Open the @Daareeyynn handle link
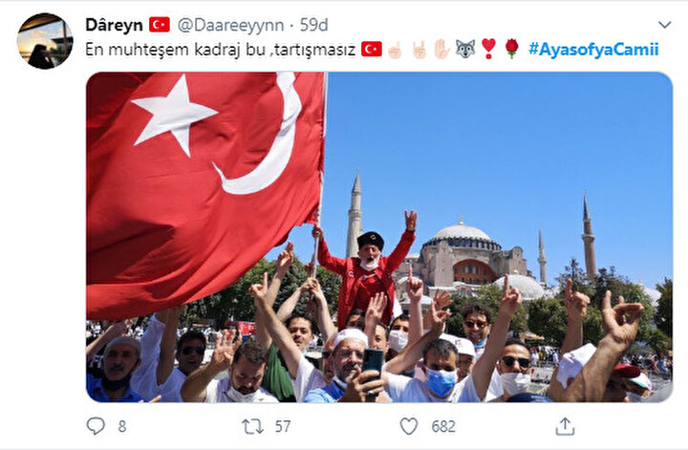 pos(230,25)
